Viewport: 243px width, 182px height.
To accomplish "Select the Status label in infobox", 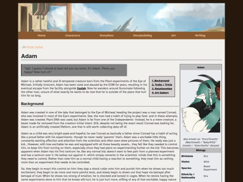I will coord(185,162).
